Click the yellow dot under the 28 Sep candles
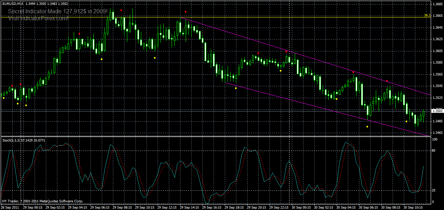Screen dimensions: 444x210 17,103
